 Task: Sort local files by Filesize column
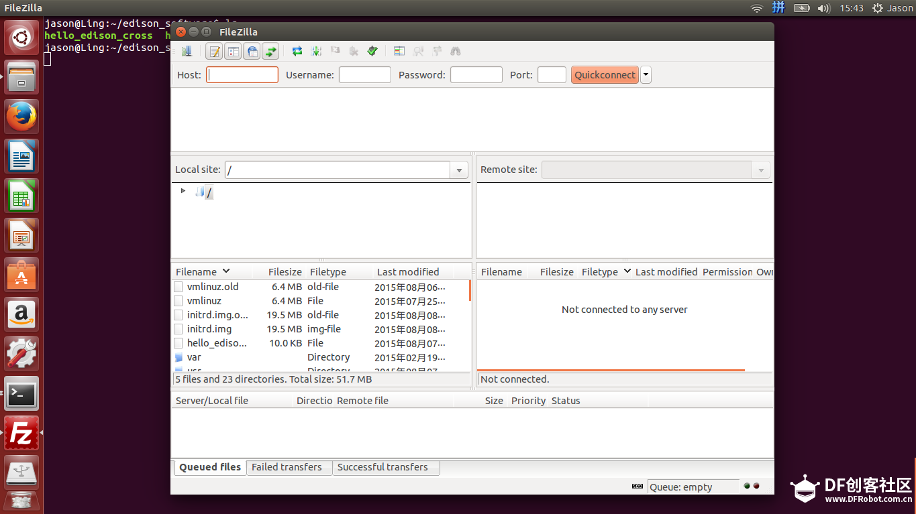point(279,272)
